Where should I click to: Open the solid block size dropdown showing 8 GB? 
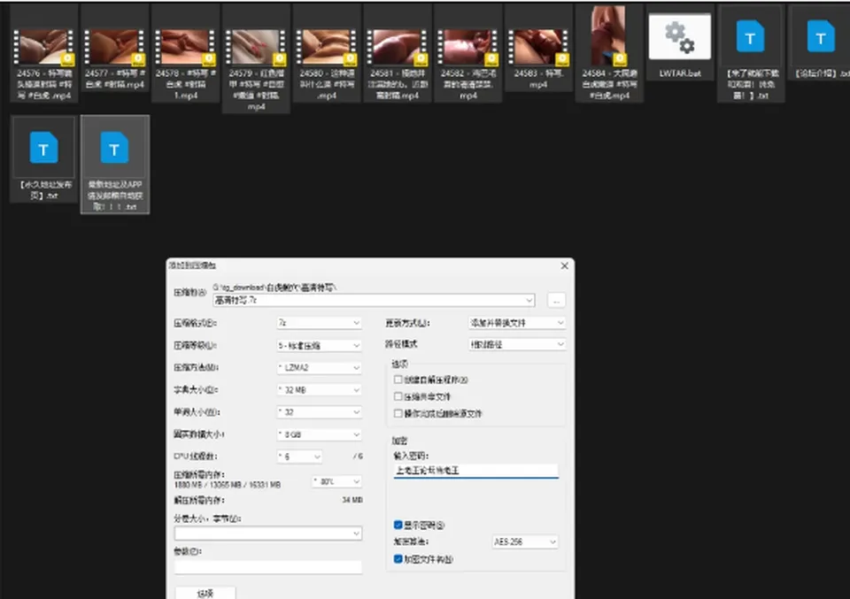coord(319,434)
